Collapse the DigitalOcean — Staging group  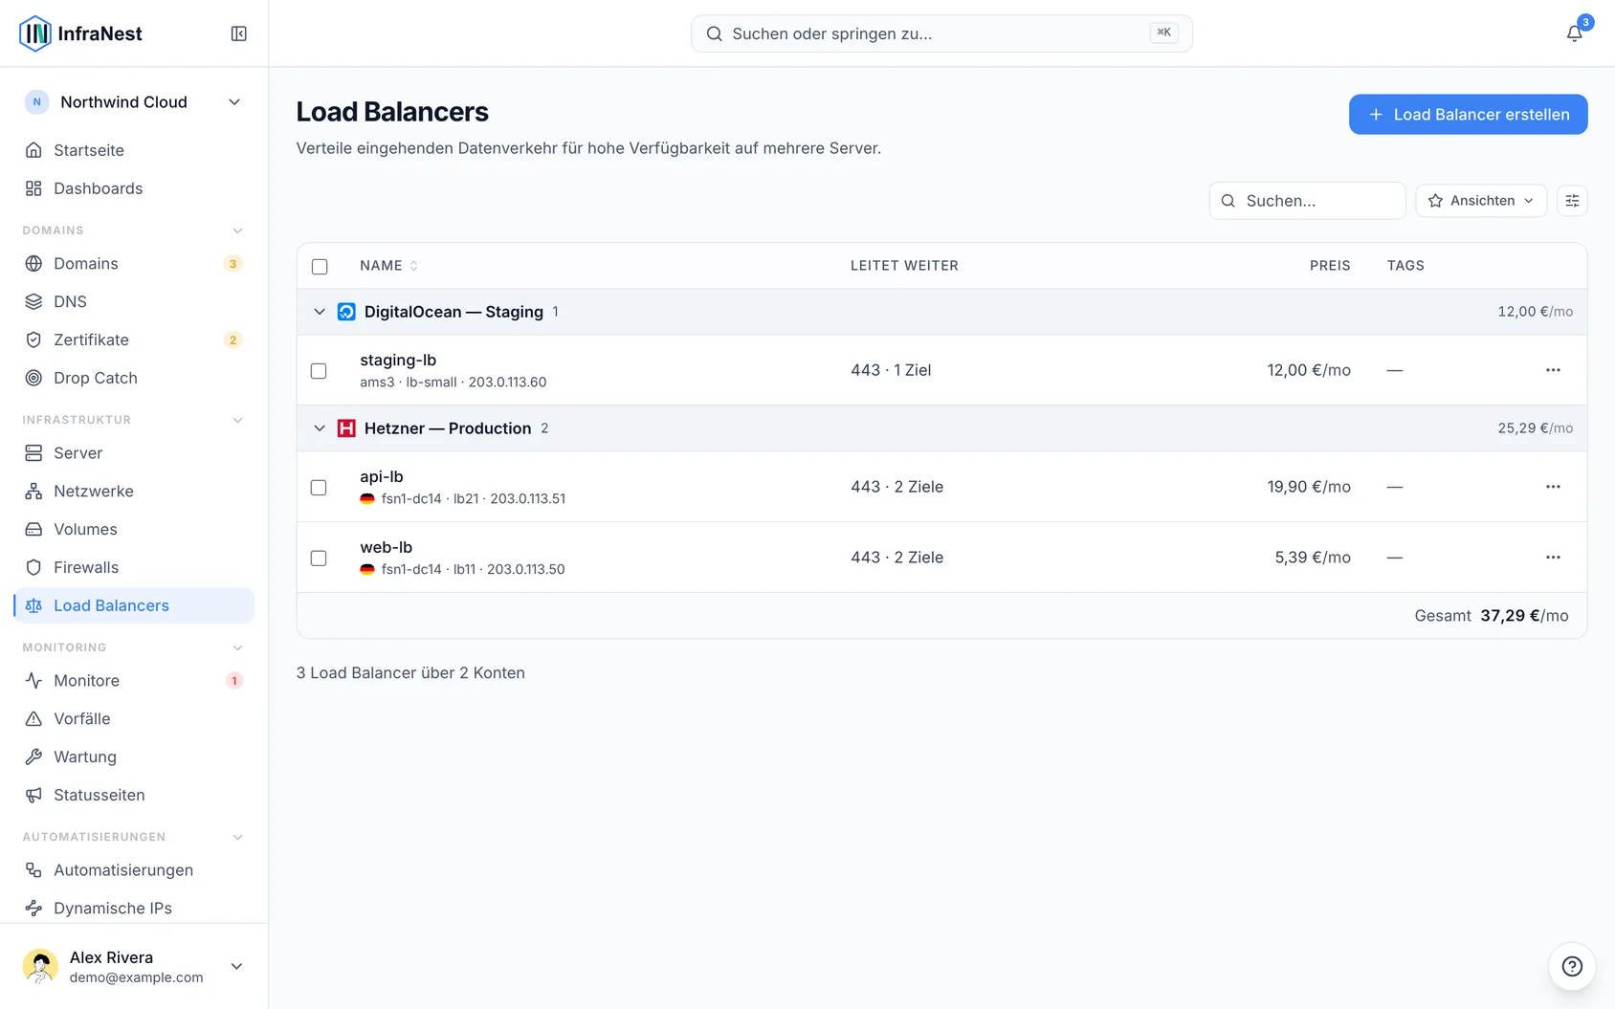[320, 312]
